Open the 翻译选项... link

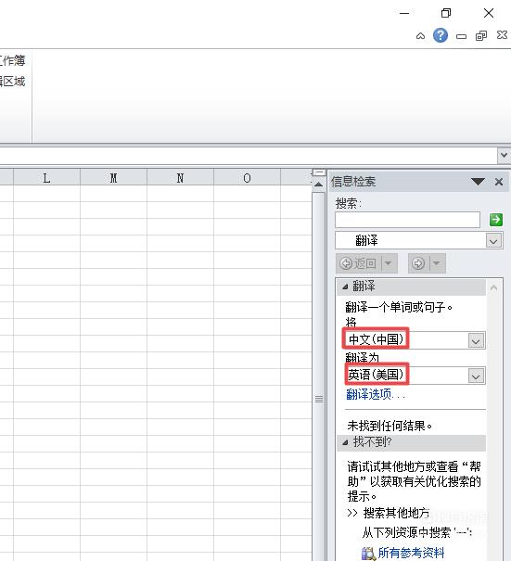point(376,394)
